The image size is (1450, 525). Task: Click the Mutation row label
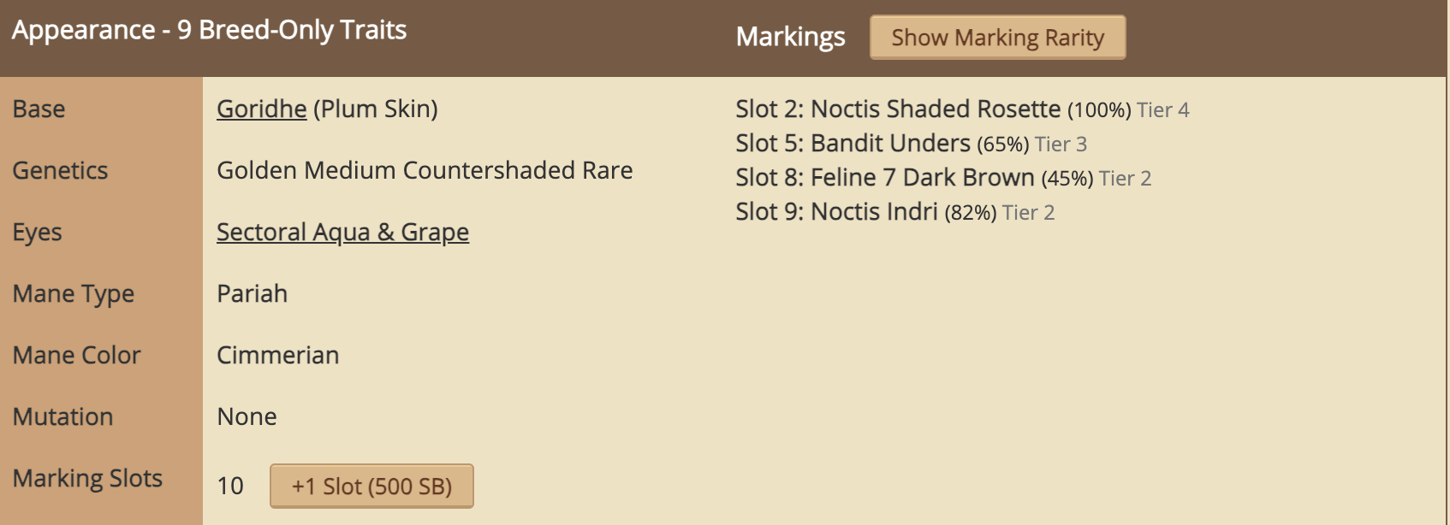point(62,417)
